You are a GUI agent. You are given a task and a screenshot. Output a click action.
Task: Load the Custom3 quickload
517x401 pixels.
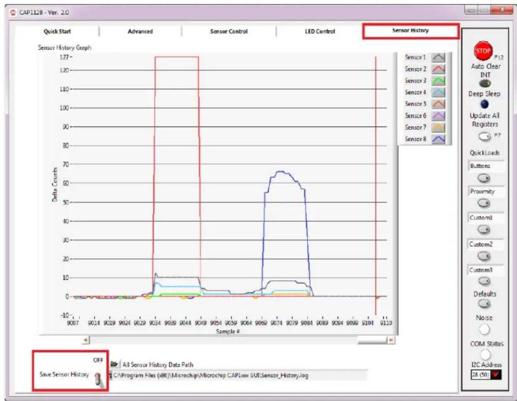point(484,281)
